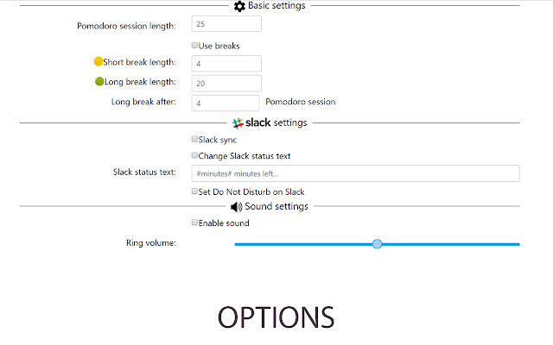Click the Slack logo icon
This screenshot has height=345, width=553.
[238, 122]
